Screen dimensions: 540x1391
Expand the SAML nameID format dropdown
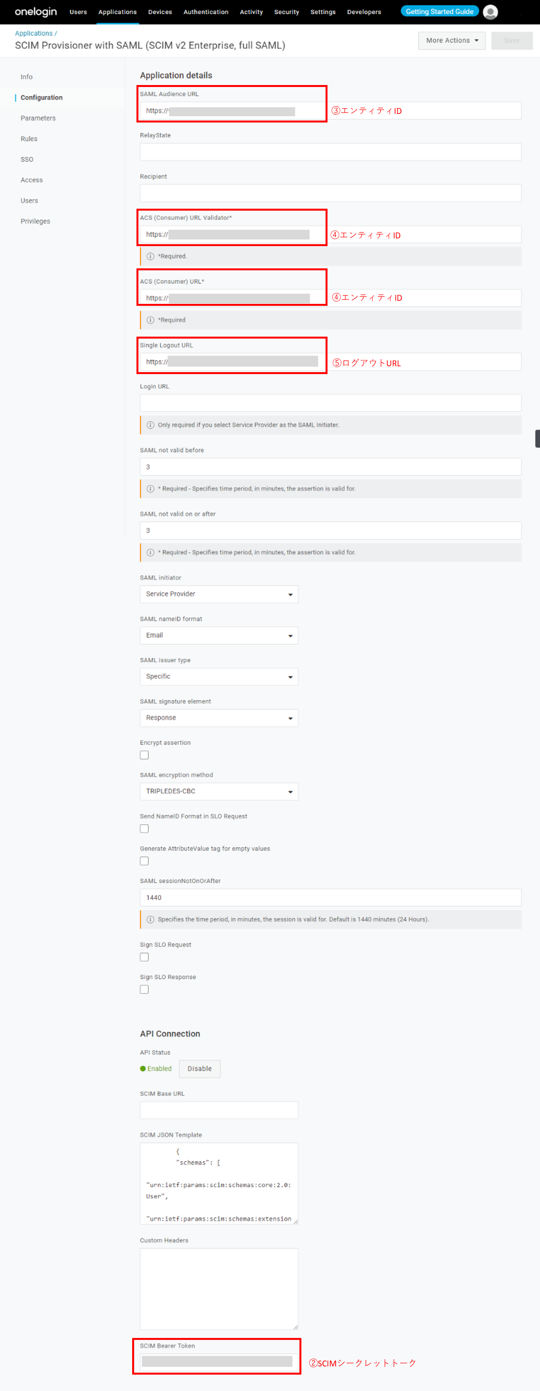pos(219,635)
